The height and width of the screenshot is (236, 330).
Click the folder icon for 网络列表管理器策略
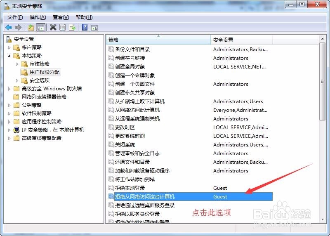pos(16,97)
